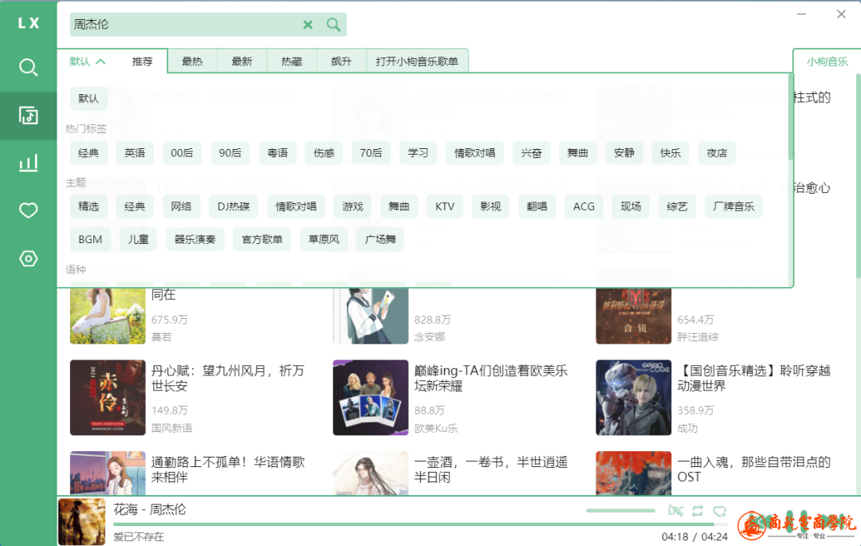Open playlist 丹心赋：望九州风月 cover
This screenshot has height=546, width=861.
(108, 397)
